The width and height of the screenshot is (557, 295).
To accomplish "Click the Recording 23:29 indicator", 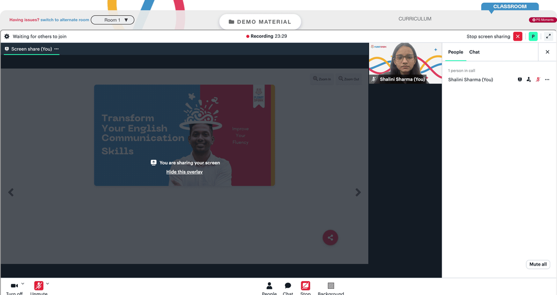I will click(x=266, y=36).
